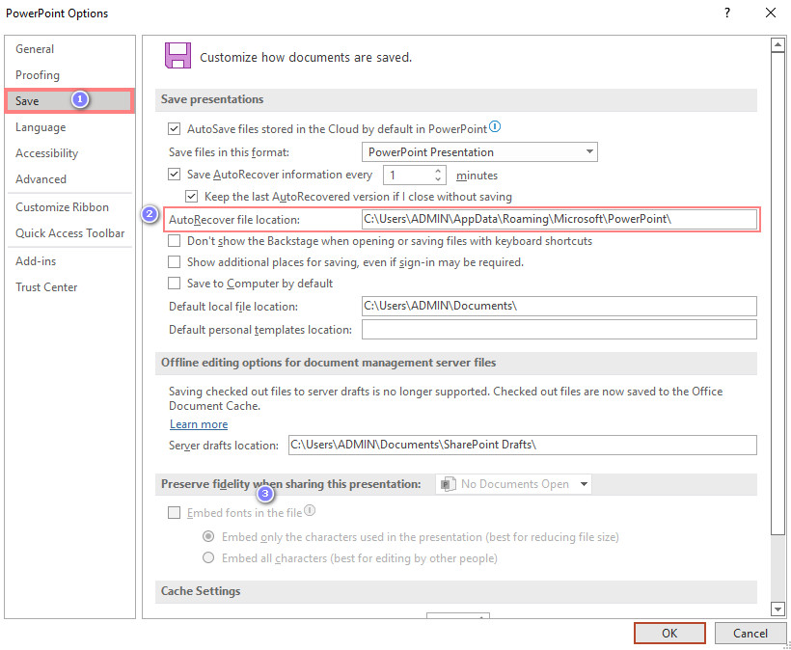Click the scrollbar up arrow
Image resolution: width=791 pixels, height=650 pixels.
[777, 45]
